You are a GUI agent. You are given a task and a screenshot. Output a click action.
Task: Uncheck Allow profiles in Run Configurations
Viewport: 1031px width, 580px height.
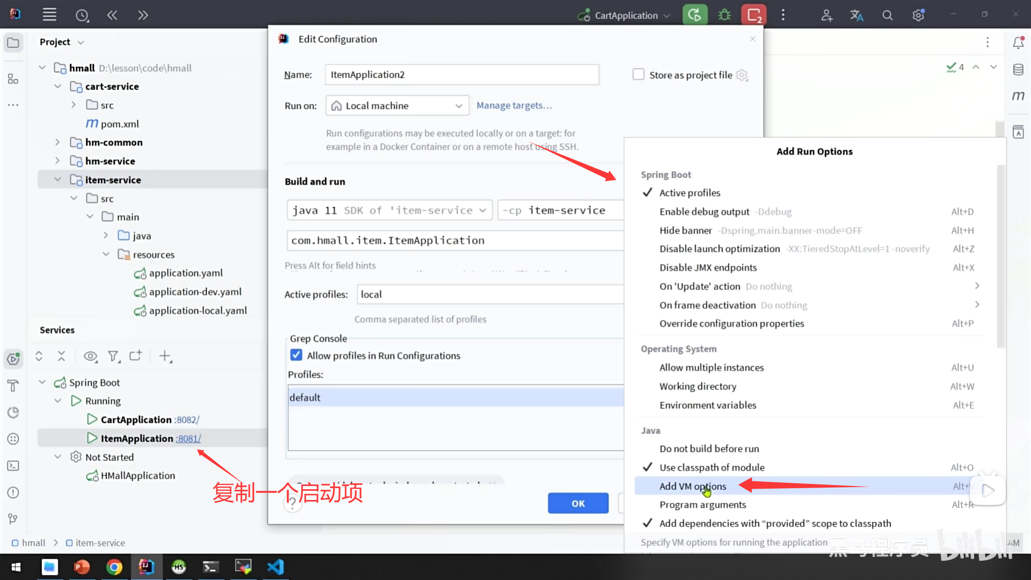296,355
